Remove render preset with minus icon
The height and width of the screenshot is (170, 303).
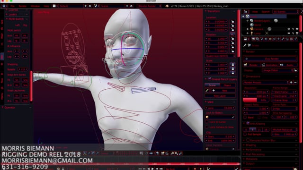click(295, 82)
